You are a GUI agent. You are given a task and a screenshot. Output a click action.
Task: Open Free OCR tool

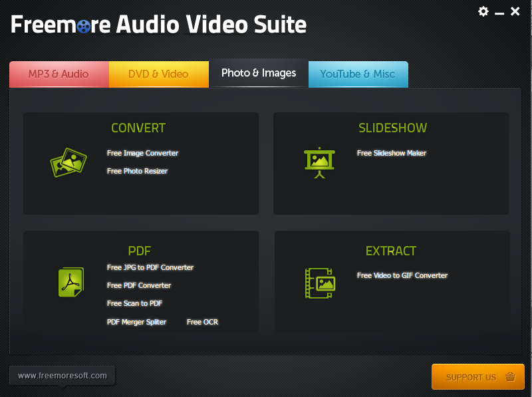[x=202, y=322]
